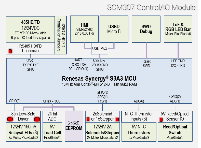Click red LED right of 'or 1xStepper'
This screenshot has height=148, width=201.
[117, 119]
